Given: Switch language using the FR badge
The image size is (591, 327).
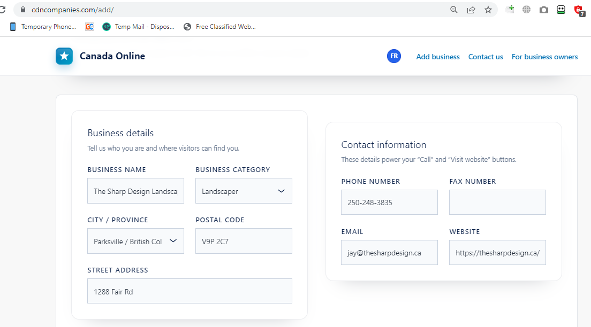Looking at the screenshot, I should [394, 56].
